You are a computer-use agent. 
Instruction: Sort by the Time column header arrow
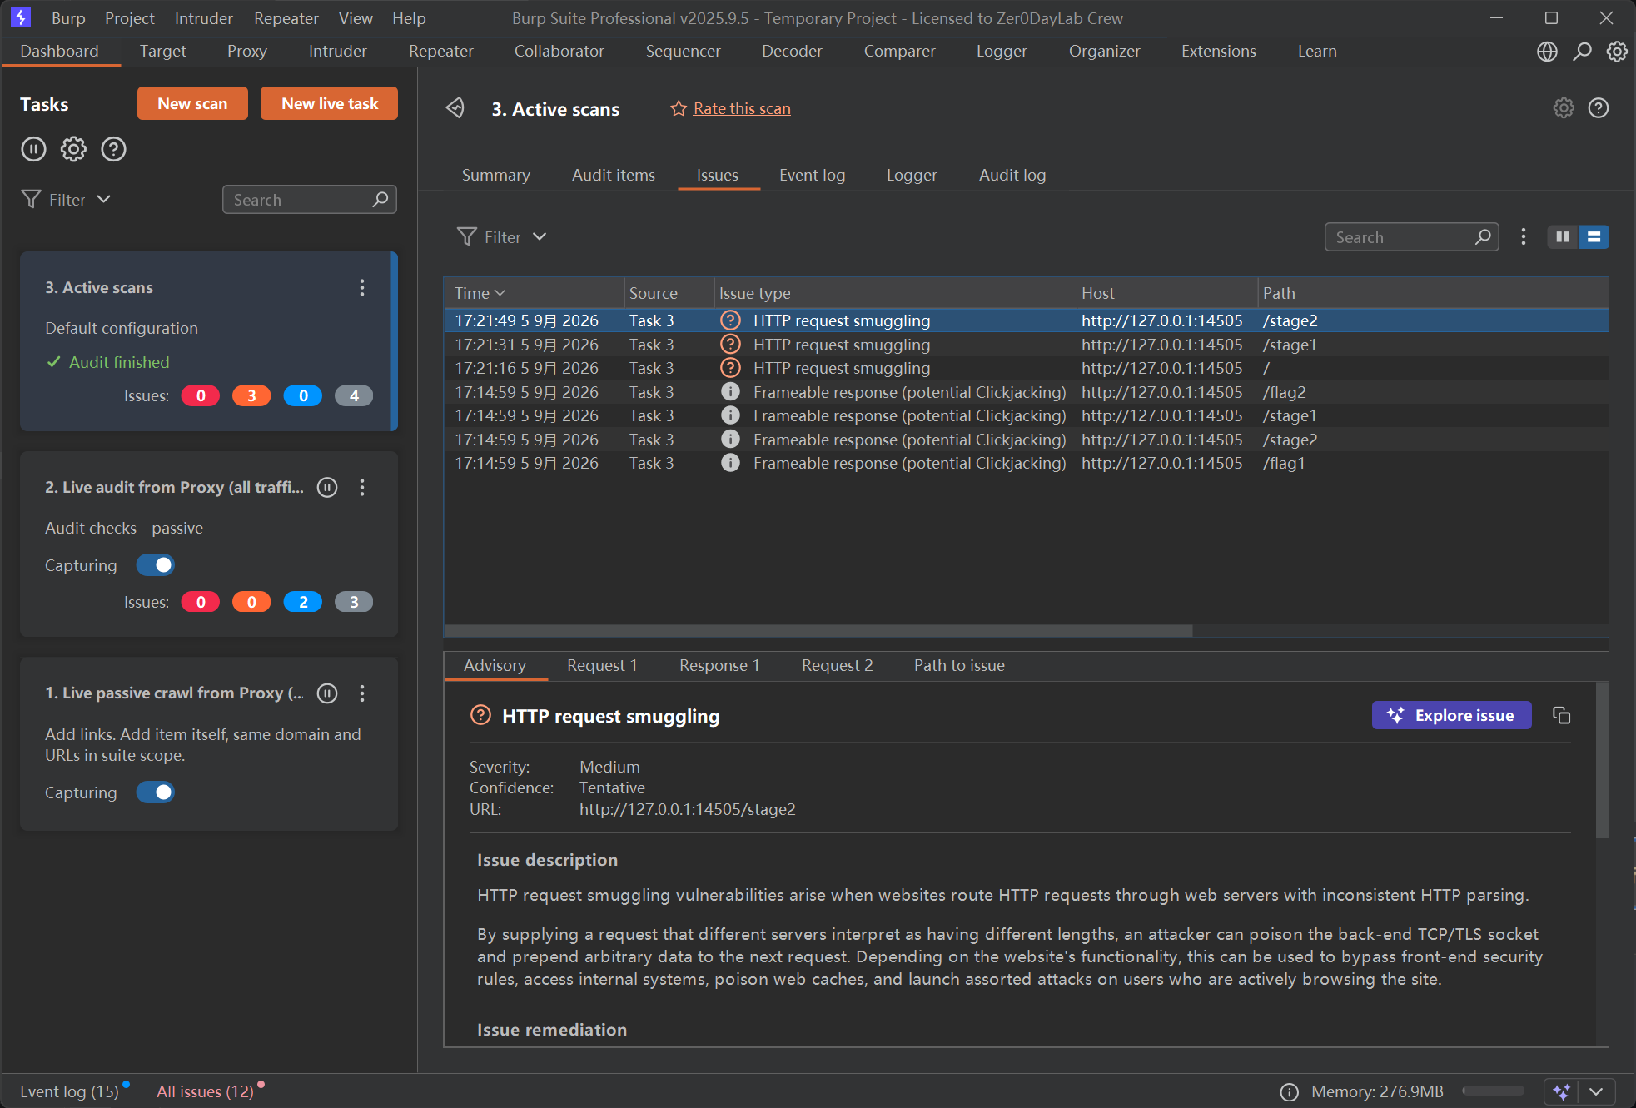point(500,293)
